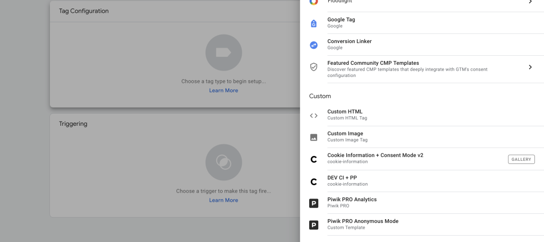
Task: Click the Cookie Information Consent Mode C icon
Action: (313, 160)
